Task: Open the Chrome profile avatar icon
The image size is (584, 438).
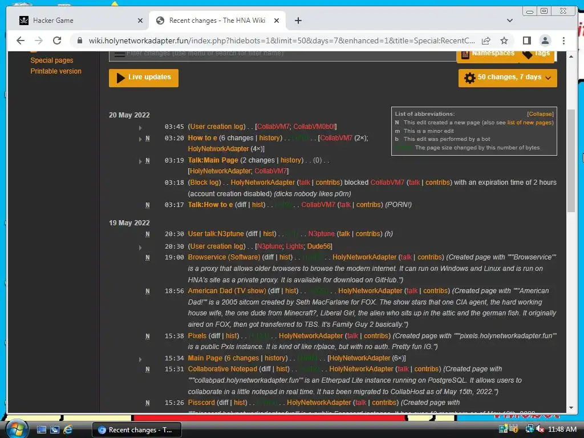Action: [x=545, y=40]
